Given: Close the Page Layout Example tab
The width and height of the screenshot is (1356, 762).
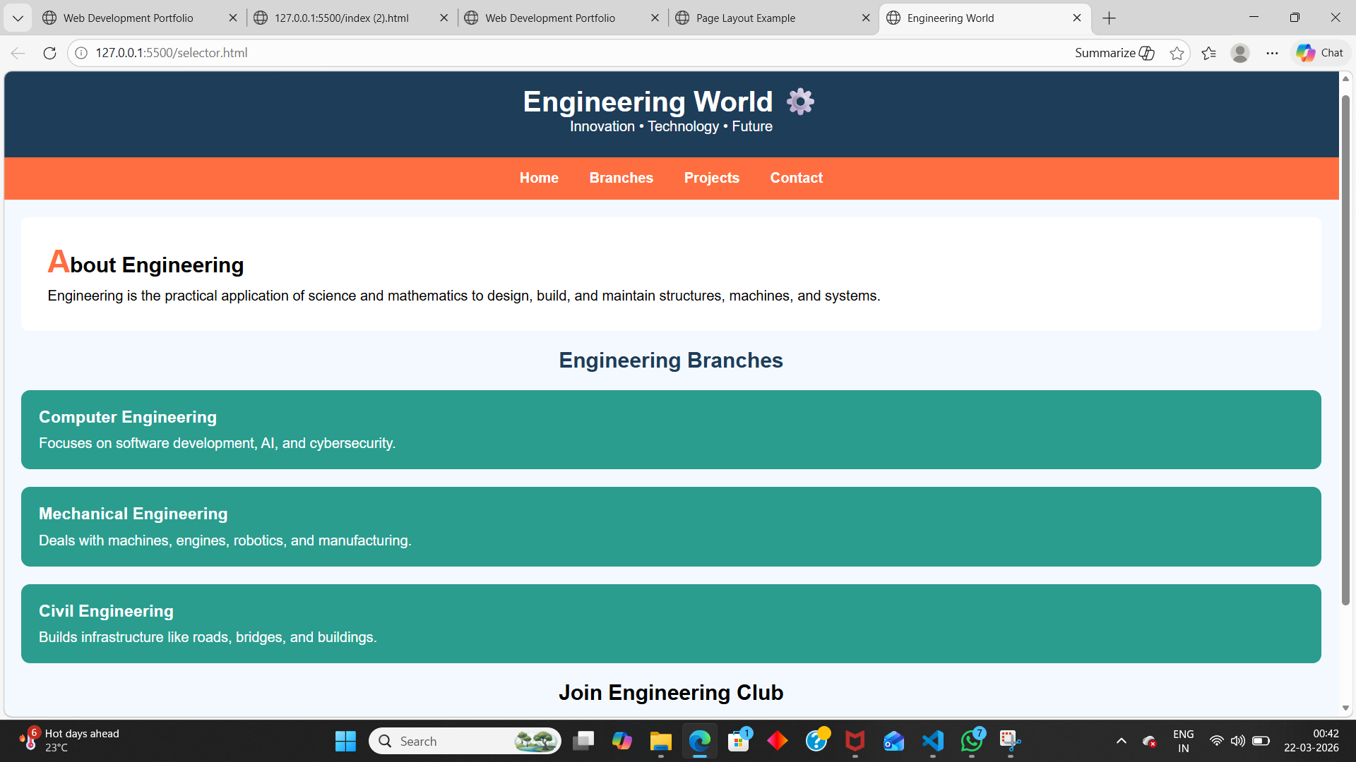Looking at the screenshot, I should (x=866, y=18).
